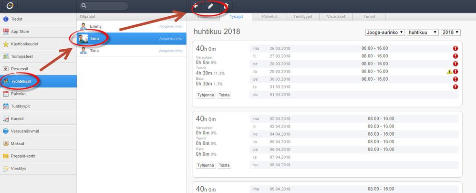
Task: Click the Sunday row 08.04.2018
Action: click(x=354, y=165)
